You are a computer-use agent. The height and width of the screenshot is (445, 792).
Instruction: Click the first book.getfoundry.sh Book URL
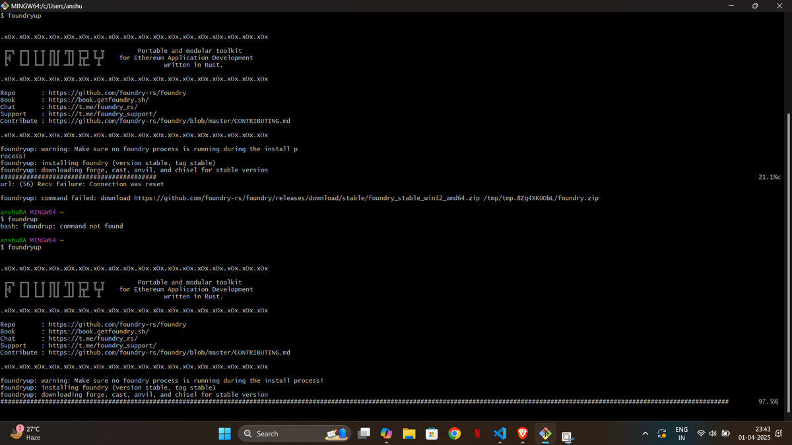98,100
